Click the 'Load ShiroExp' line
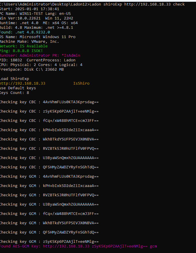The image size is (196, 253). tap(14, 79)
